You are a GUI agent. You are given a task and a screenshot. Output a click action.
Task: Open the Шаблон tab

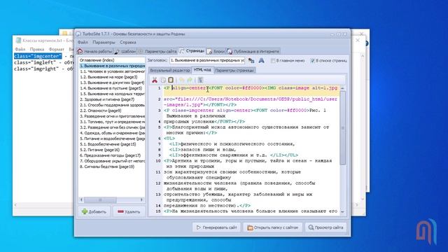pos(125,51)
